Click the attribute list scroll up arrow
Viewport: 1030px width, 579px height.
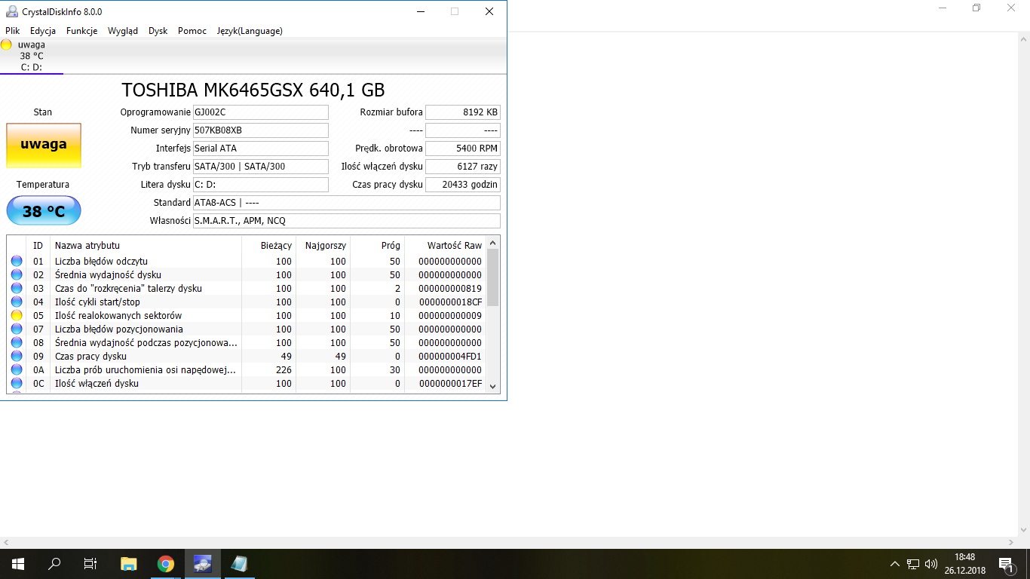[493, 243]
